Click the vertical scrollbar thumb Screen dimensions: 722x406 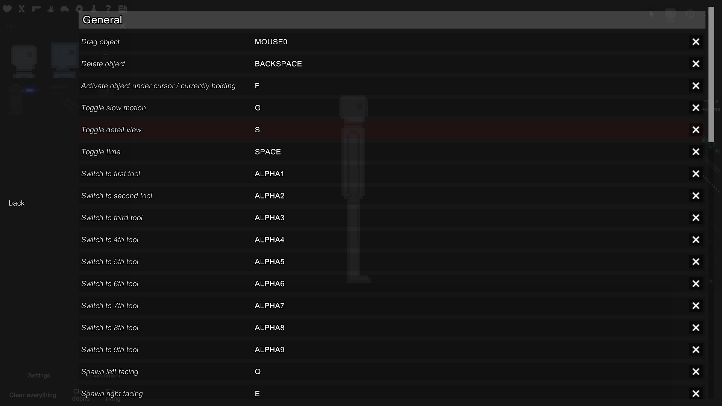coord(711,75)
